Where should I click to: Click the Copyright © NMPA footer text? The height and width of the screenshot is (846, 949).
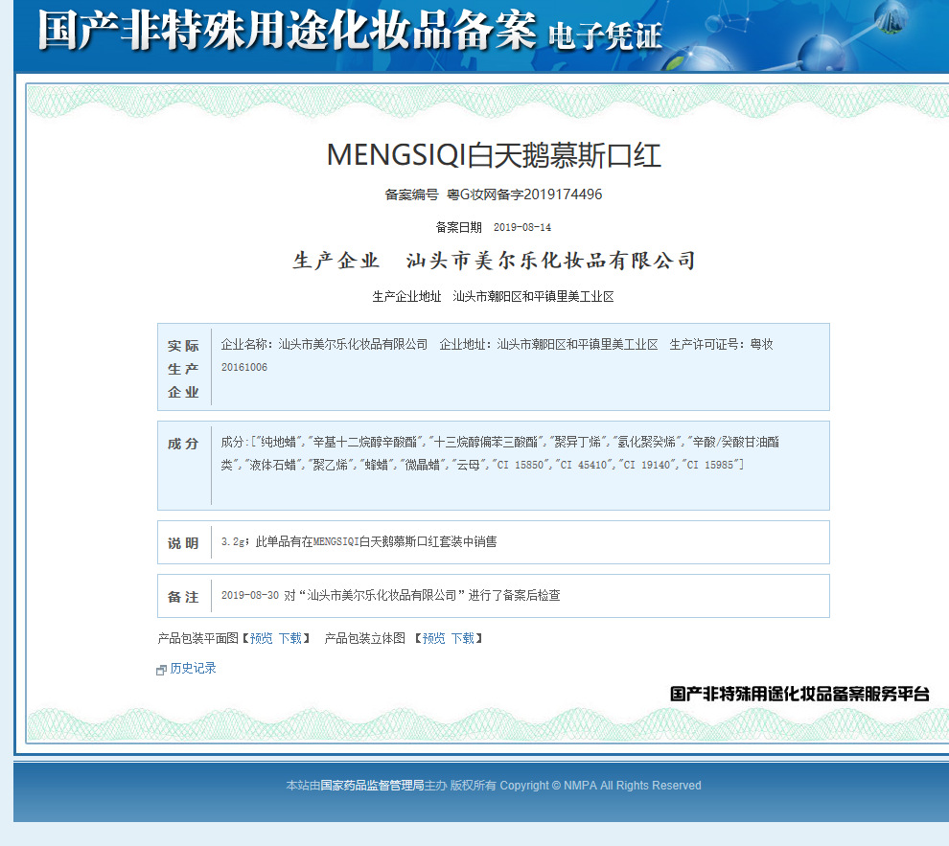pos(600,786)
